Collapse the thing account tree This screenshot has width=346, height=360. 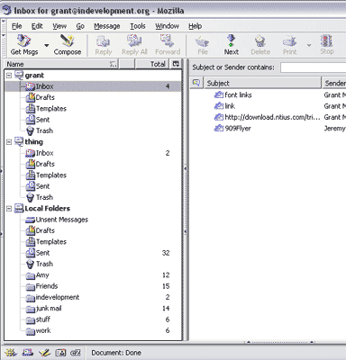pos(9,142)
